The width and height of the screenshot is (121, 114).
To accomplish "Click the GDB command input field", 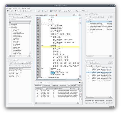I will pos(57,83).
